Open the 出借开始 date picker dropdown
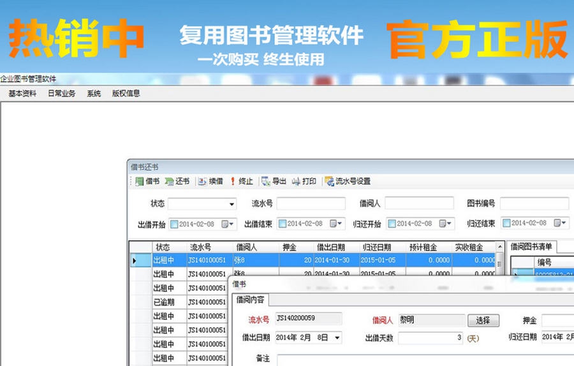Screen dimensions: 574x366 pyautogui.click(x=232, y=224)
